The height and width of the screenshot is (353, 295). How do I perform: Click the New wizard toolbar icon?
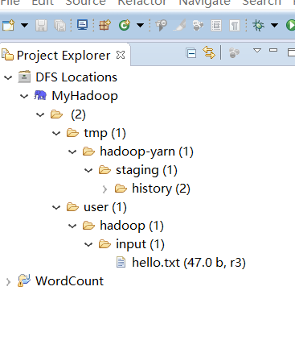click(8, 26)
